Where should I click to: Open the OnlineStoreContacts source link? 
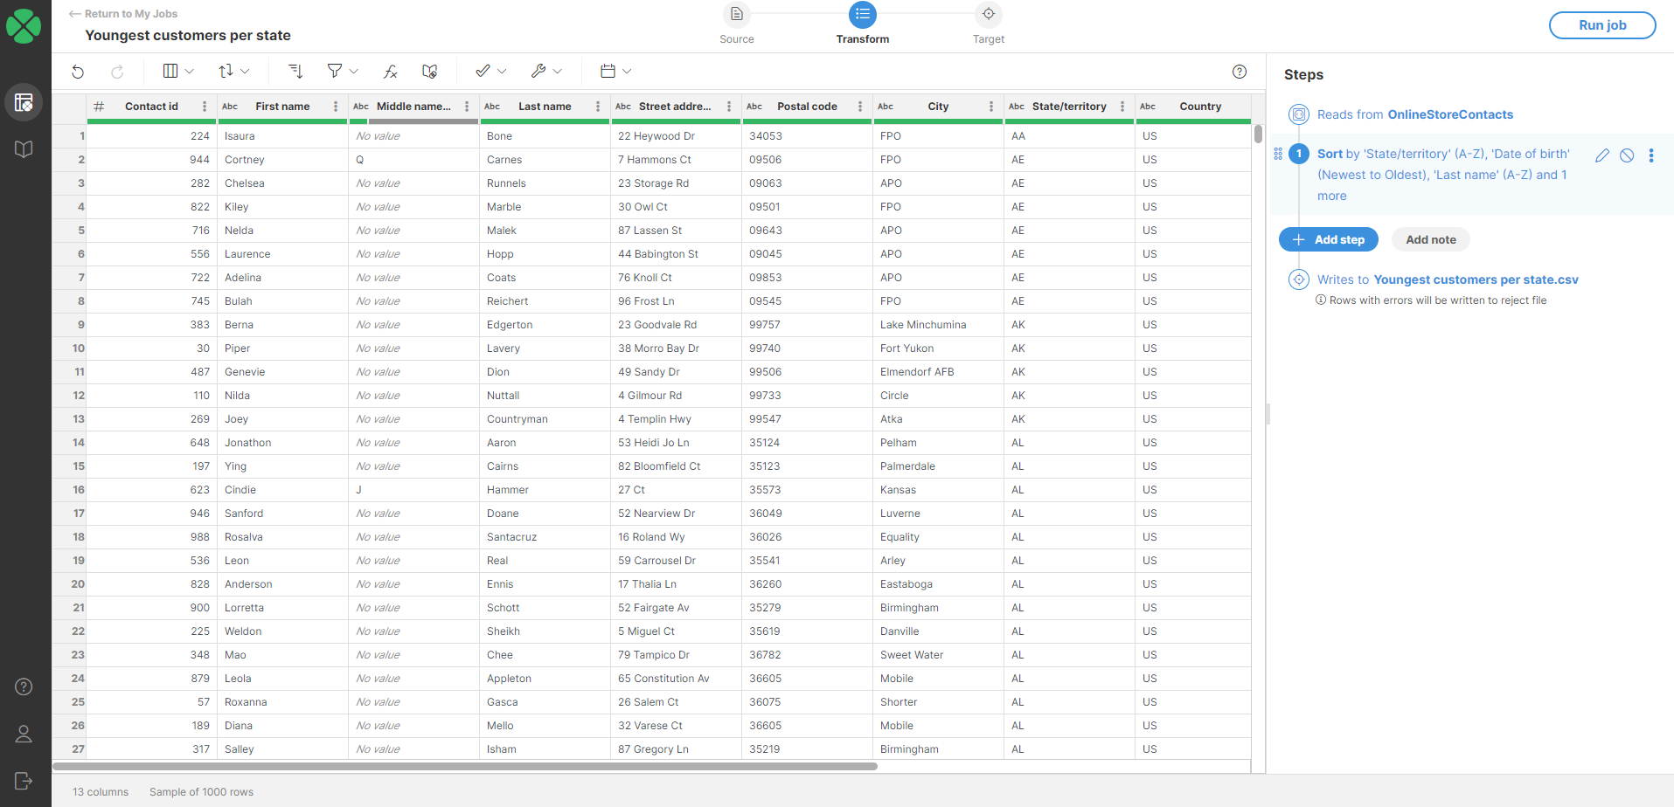click(1449, 114)
